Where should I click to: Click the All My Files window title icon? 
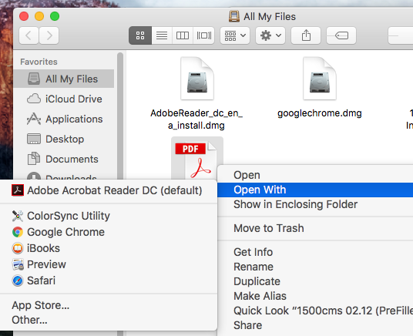(234, 16)
